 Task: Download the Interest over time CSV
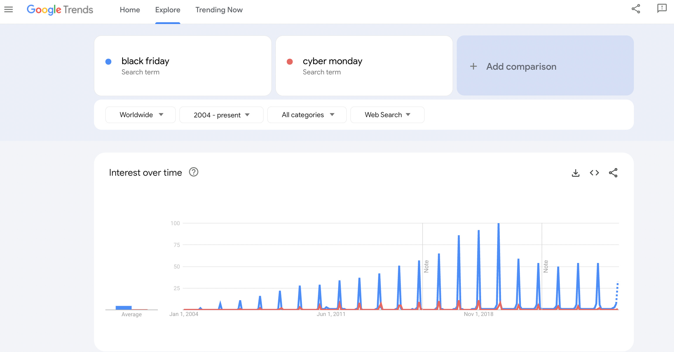point(575,173)
